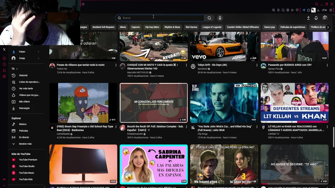
Task: Open En directo in Explorar
Action: point(26,137)
